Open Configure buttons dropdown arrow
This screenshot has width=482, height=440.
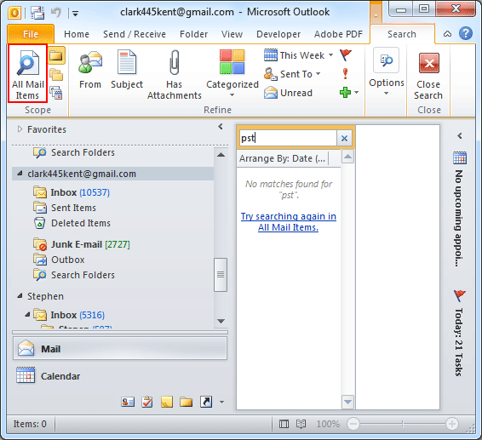point(221,402)
